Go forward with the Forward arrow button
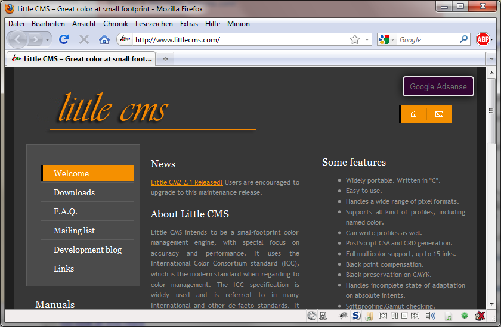Image resolution: width=501 pixels, height=327 pixels. pos(36,39)
